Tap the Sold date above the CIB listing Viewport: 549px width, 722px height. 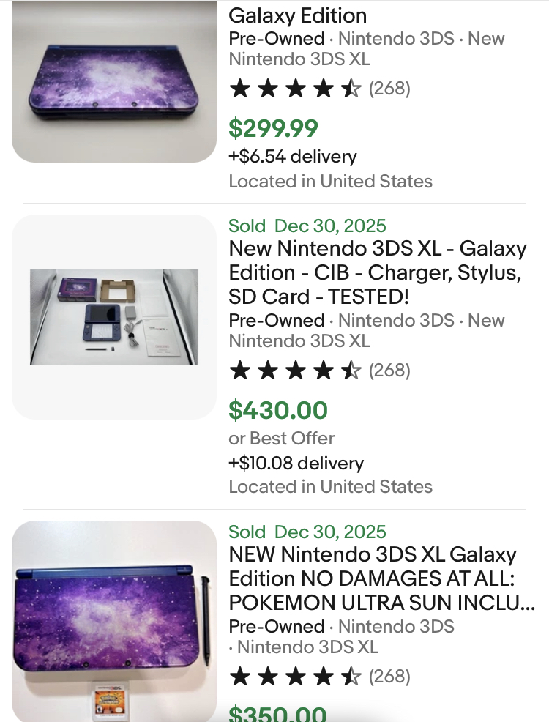[x=307, y=226]
